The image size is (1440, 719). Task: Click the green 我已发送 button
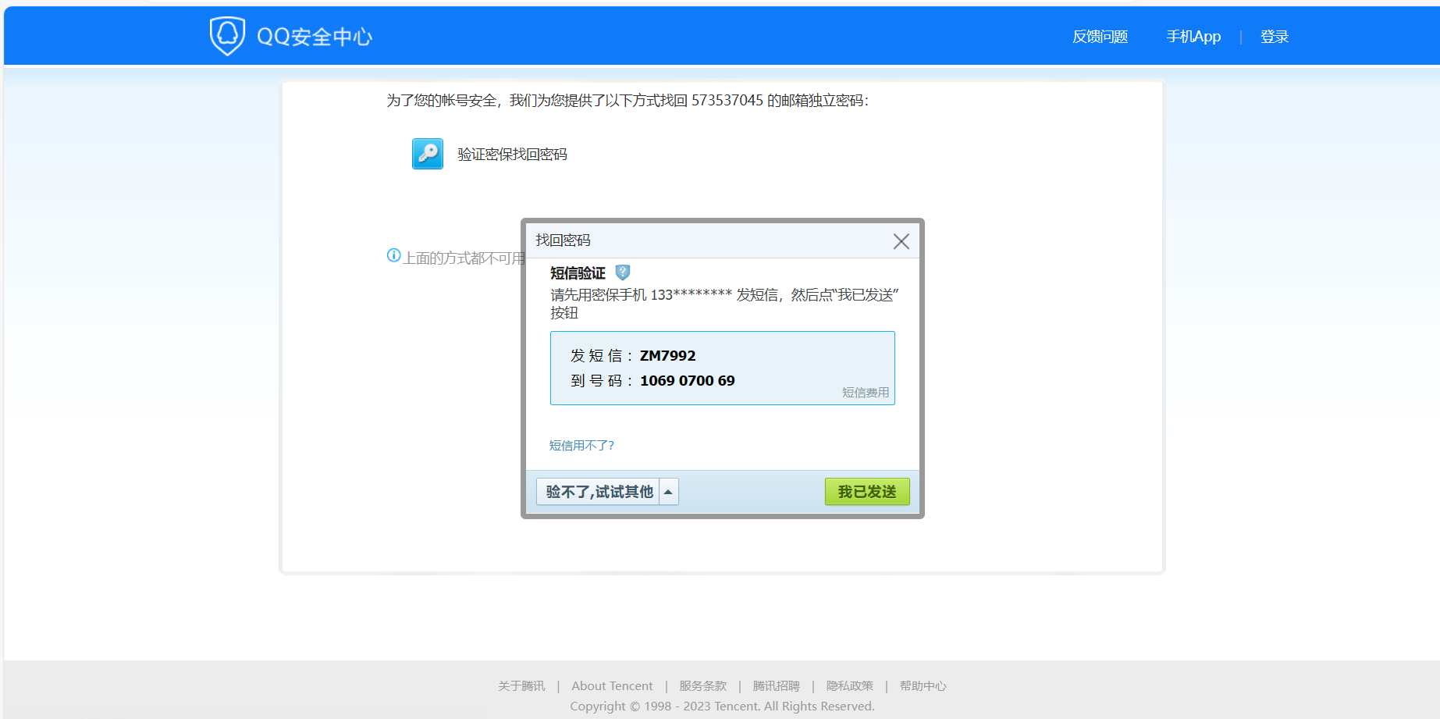867,492
